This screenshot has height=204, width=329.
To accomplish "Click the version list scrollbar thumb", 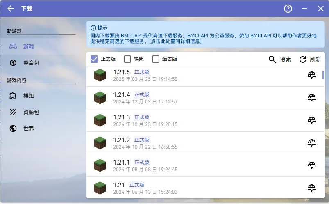I will (x=323, y=74).
